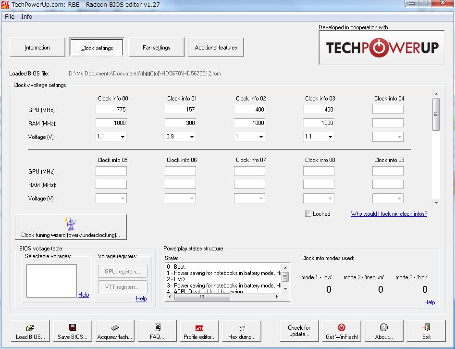Click the VTT registers button
The image size is (455, 349).
[123, 287]
